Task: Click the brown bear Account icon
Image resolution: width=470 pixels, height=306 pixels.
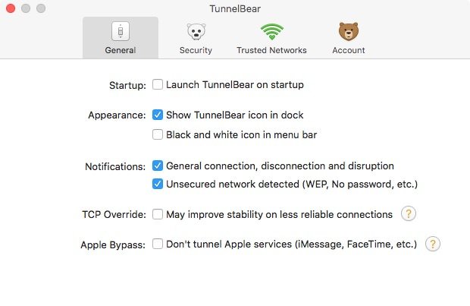Action: (x=348, y=31)
